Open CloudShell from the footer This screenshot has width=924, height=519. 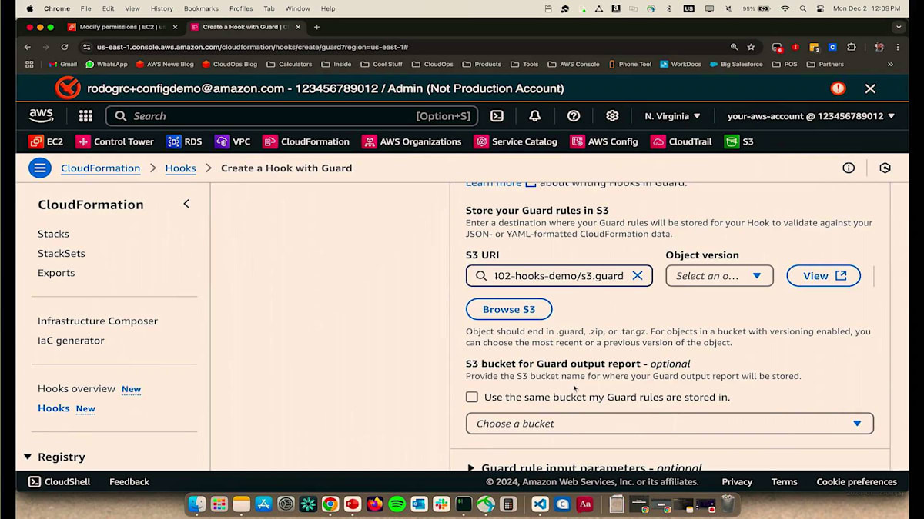[59, 482]
